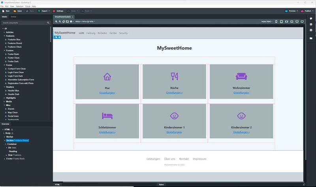The width and height of the screenshot is (316, 187).
Task: Select the Header Blue component
Action: coord(13,91)
